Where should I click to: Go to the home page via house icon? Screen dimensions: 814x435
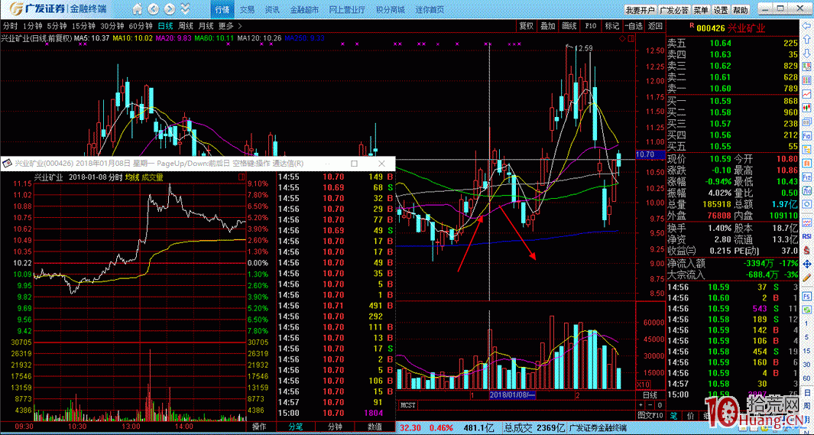(136, 9)
